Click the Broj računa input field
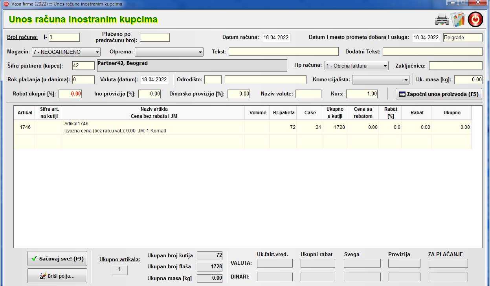Viewport: 490px width, 286px height. pyautogui.click(x=64, y=37)
